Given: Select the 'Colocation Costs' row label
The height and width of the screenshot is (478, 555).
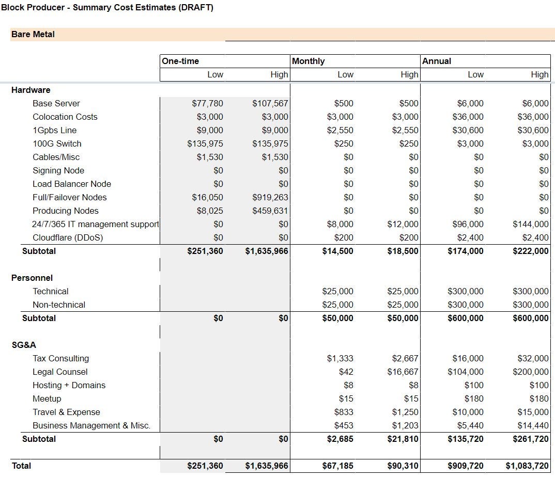Looking at the screenshot, I should coord(65,117).
